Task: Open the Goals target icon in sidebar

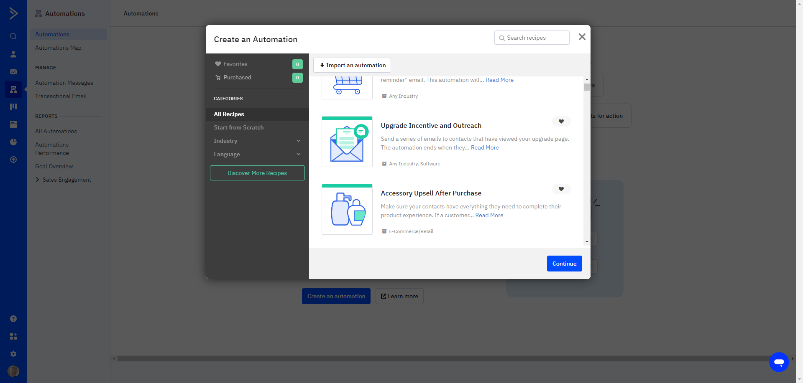Action: pos(13,160)
